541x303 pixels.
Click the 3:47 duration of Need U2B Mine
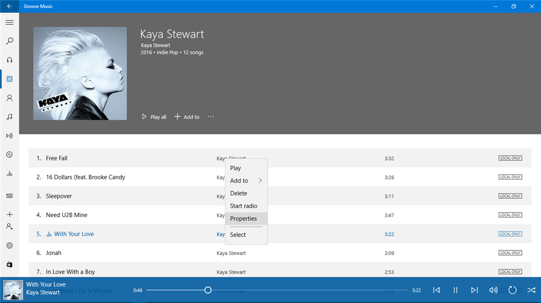pyautogui.click(x=389, y=215)
